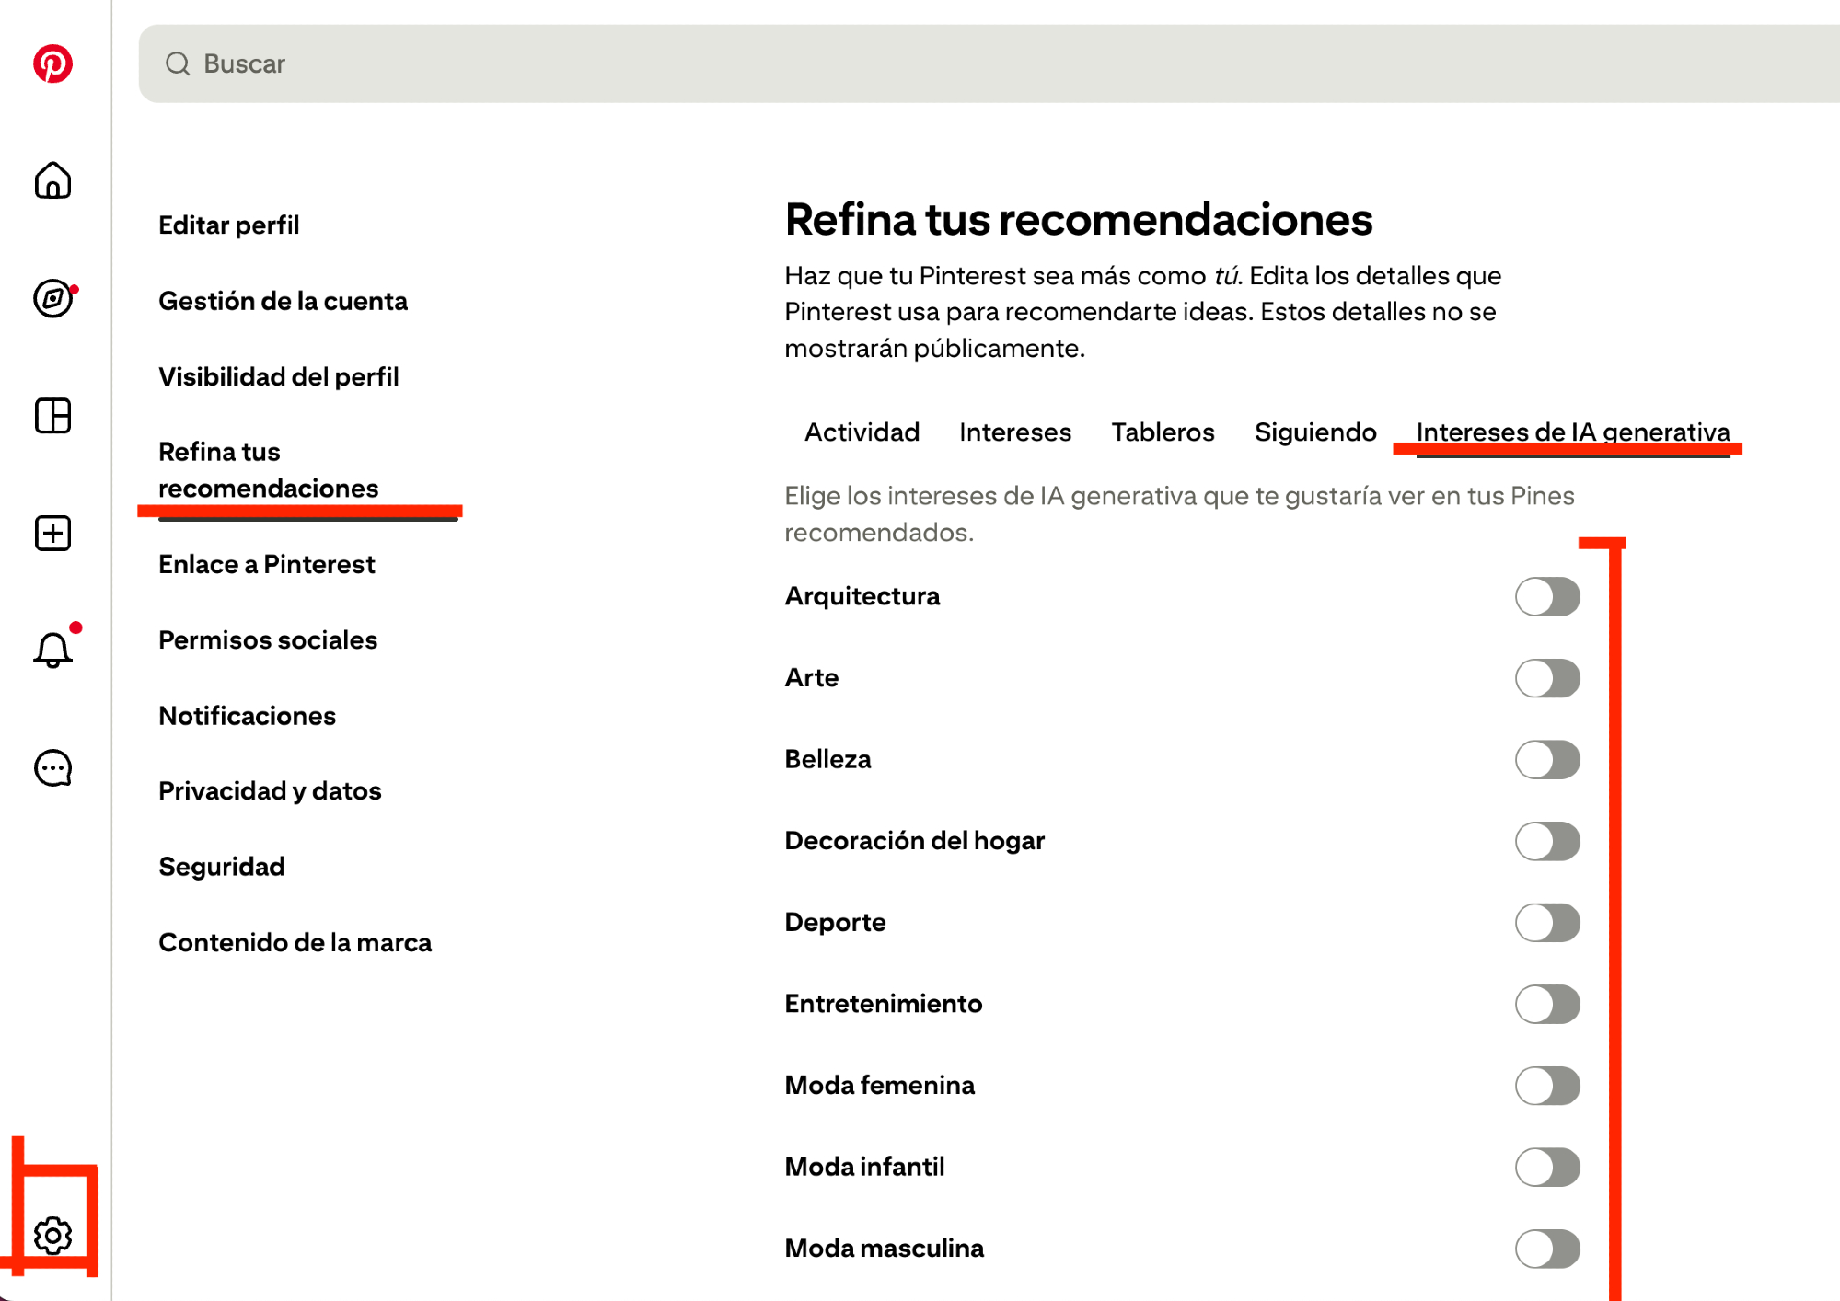Screen dimensions: 1840x1301
Task: Open Gestión de la cuenta settings
Action: click(283, 301)
